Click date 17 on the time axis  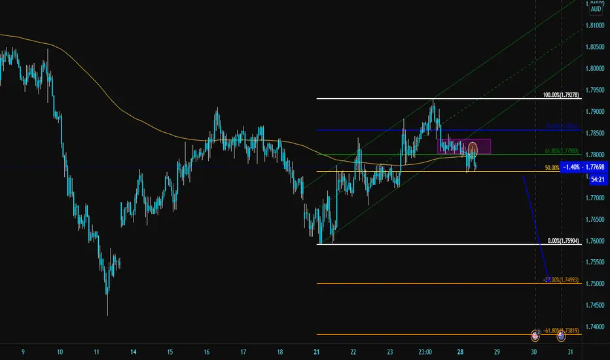[243, 352]
